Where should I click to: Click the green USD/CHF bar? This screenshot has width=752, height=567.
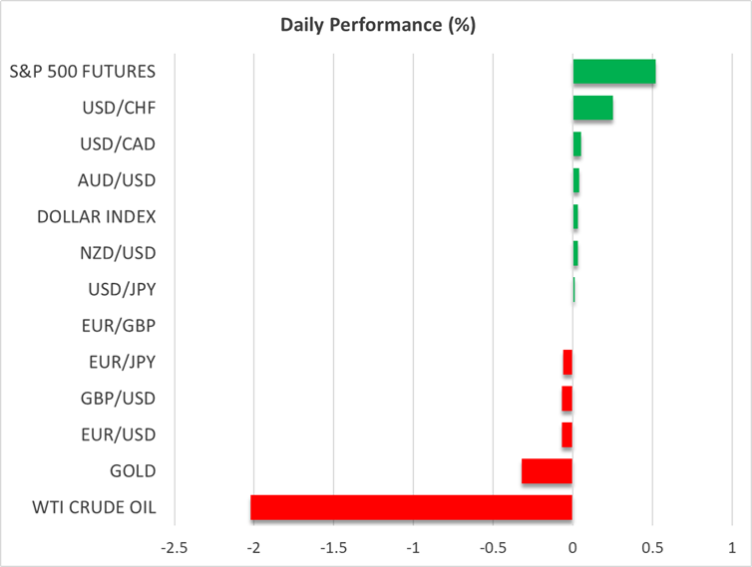[x=592, y=108]
